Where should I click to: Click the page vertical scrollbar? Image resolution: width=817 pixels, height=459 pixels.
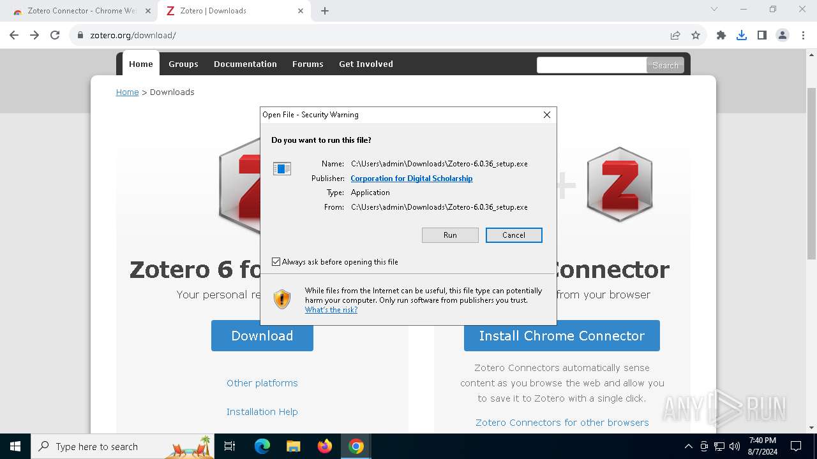pyautogui.click(x=812, y=172)
